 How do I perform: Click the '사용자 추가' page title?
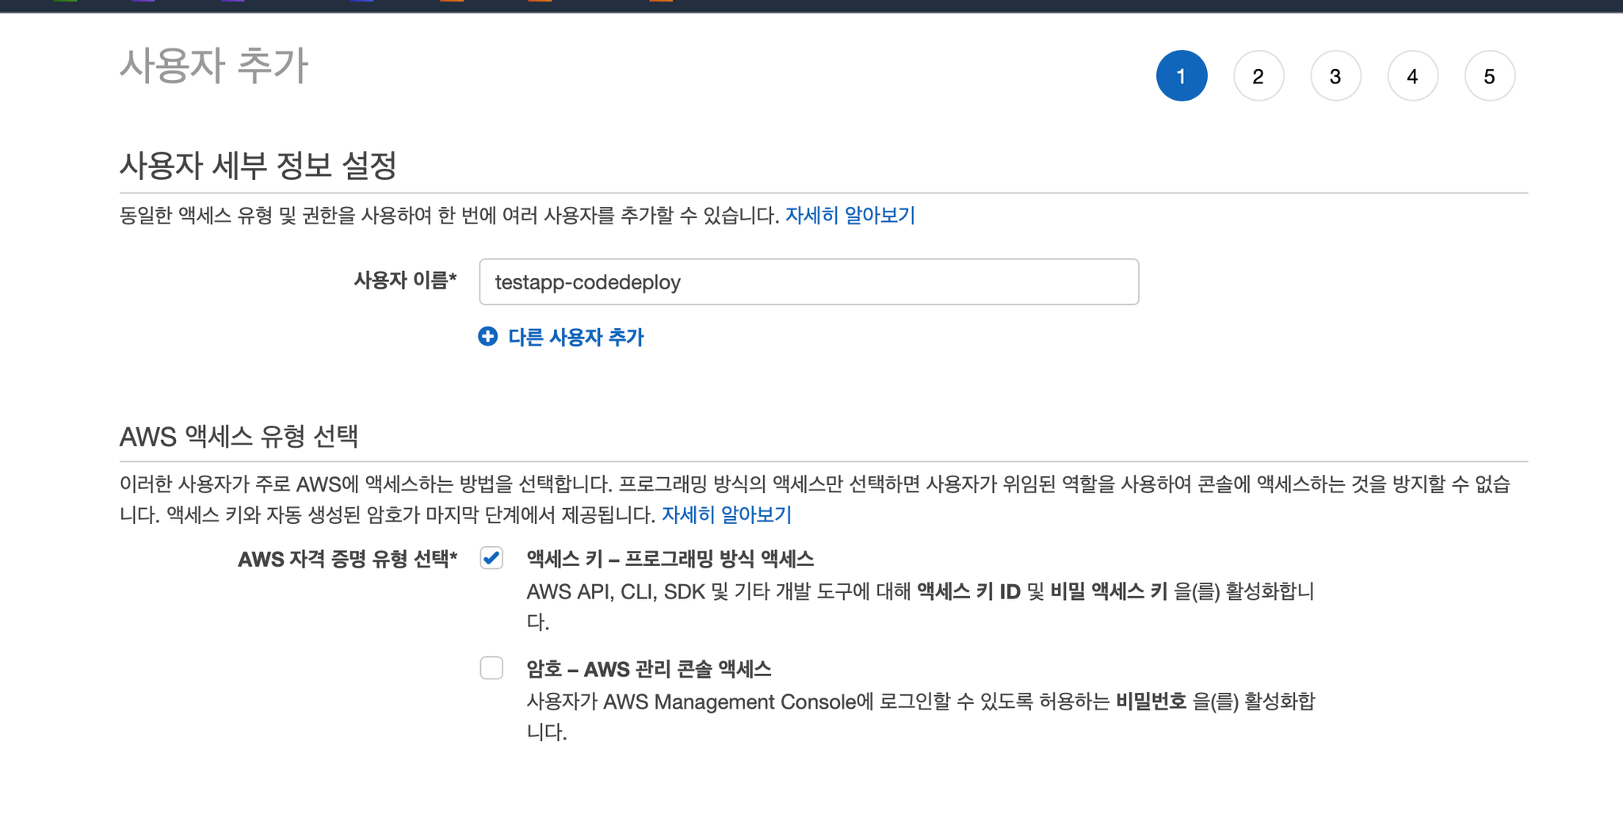214,65
